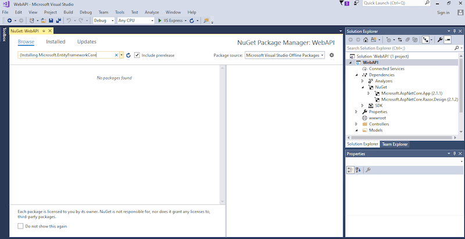Image resolution: width=465 pixels, height=239 pixels.
Task: Select the Microsoft.AspNetCore.Razor.Design (2.1.2) package
Action: pos(420,99)
